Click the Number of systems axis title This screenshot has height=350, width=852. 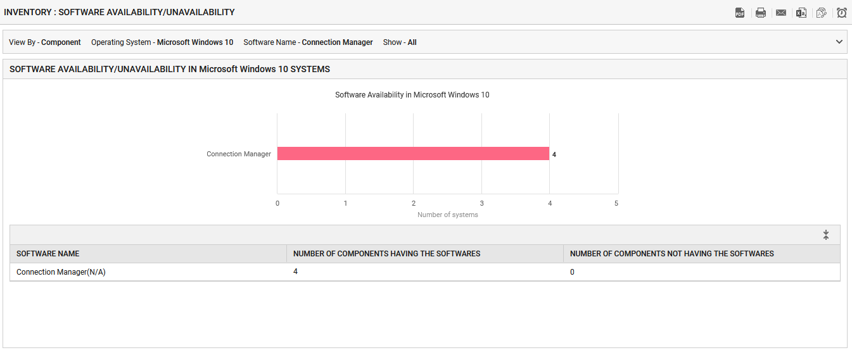[x=448, y=215]
